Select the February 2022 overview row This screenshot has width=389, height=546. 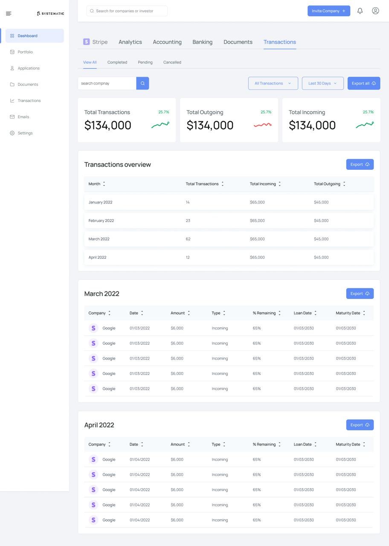coord(229,221)
